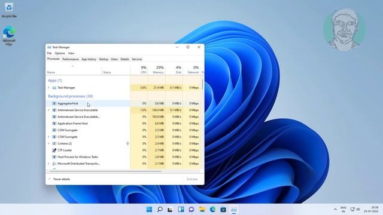This screenshot has width=383, height=215.
Task: Click Background processes (38) group heading
Action: tap(71, 96)
